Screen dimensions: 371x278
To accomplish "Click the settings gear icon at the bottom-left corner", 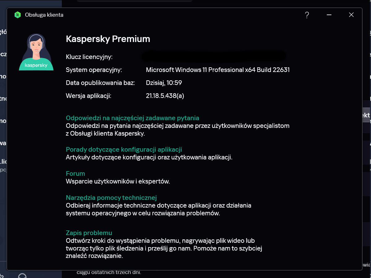I will click(2, 276).
